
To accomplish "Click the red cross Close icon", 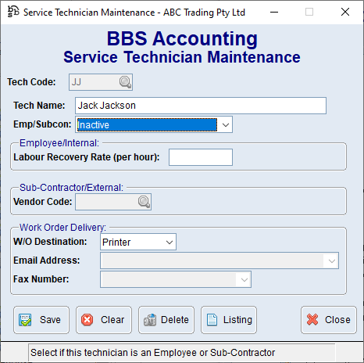I will point(312,320).
